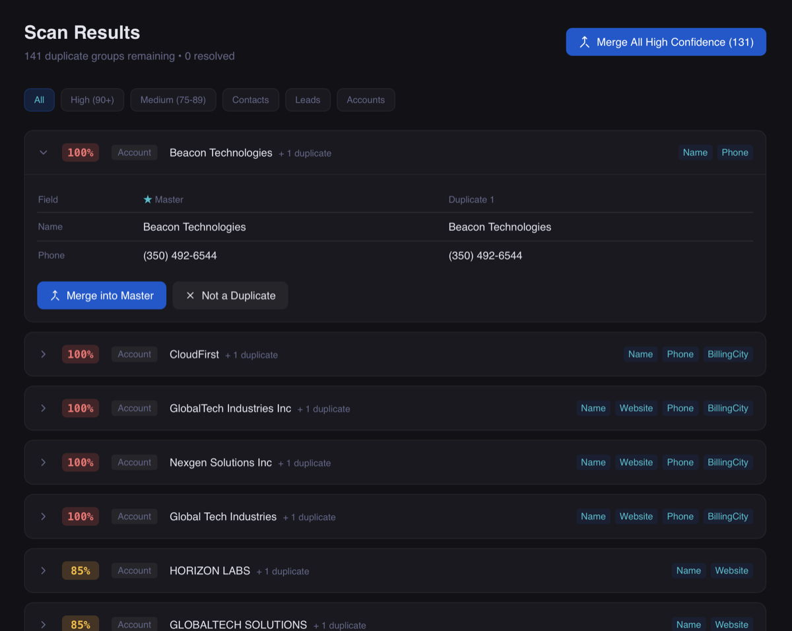Select the All filter tab

click(x=39, y=100)
